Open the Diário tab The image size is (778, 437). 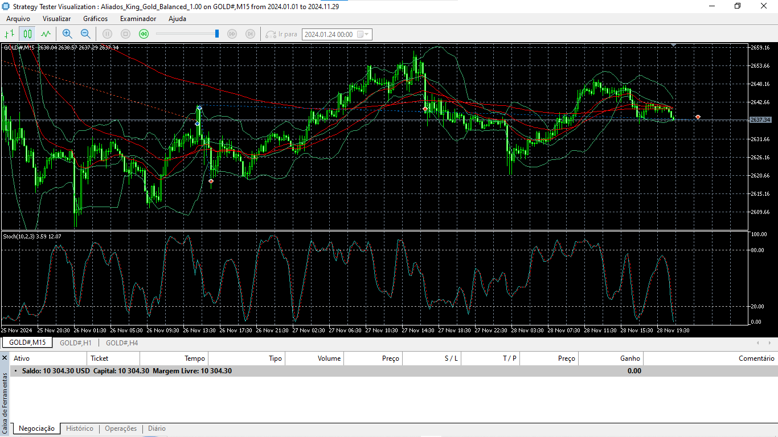pos(157,428)
